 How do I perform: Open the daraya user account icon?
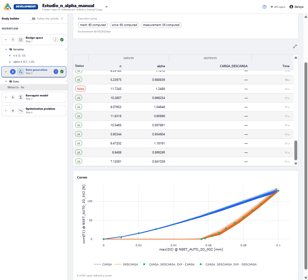(291, 7)
